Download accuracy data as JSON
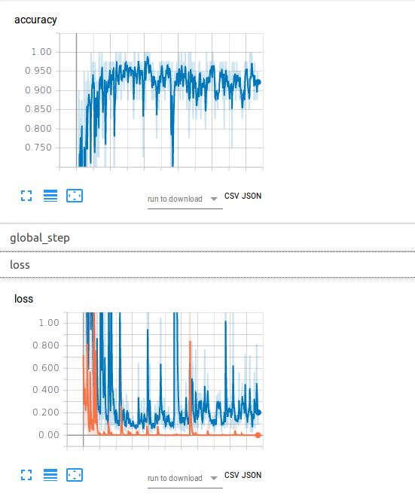The image size is (415, 496). [252, 196]
